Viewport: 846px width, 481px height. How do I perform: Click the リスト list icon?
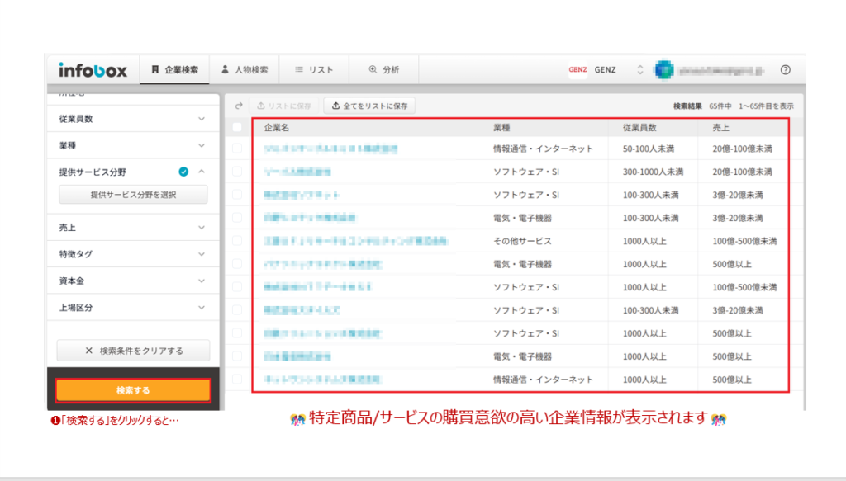click(x=298, y=69)
